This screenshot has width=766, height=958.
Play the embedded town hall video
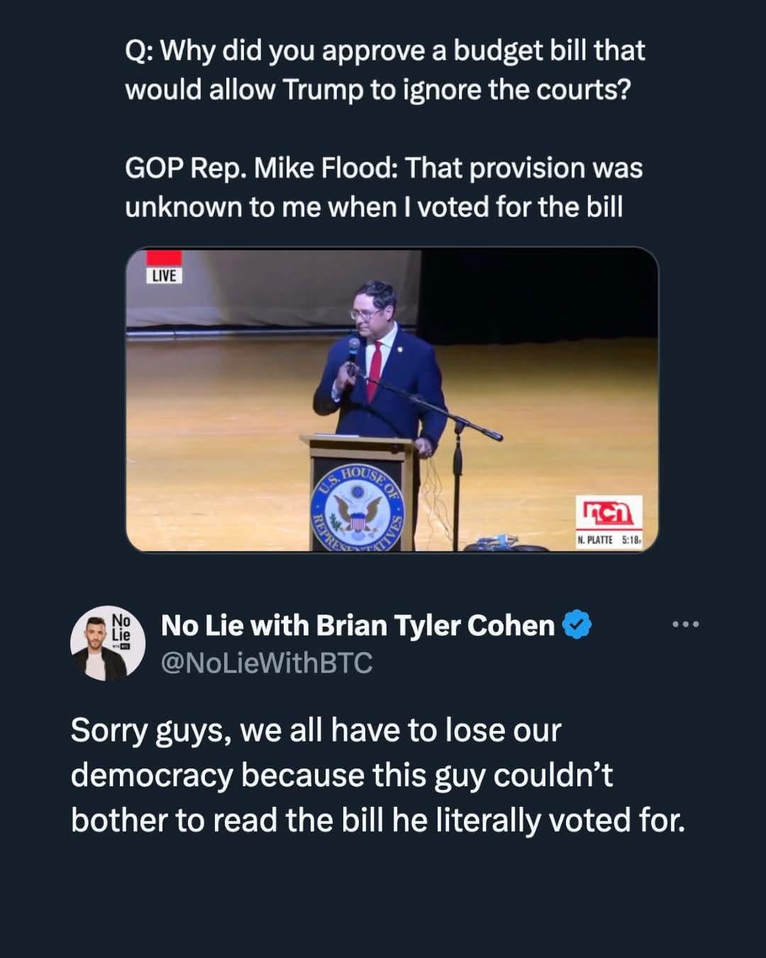tap(392, 399)
